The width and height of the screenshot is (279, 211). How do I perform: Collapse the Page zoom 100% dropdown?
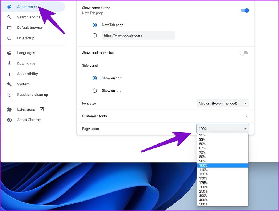coord(223,129)
